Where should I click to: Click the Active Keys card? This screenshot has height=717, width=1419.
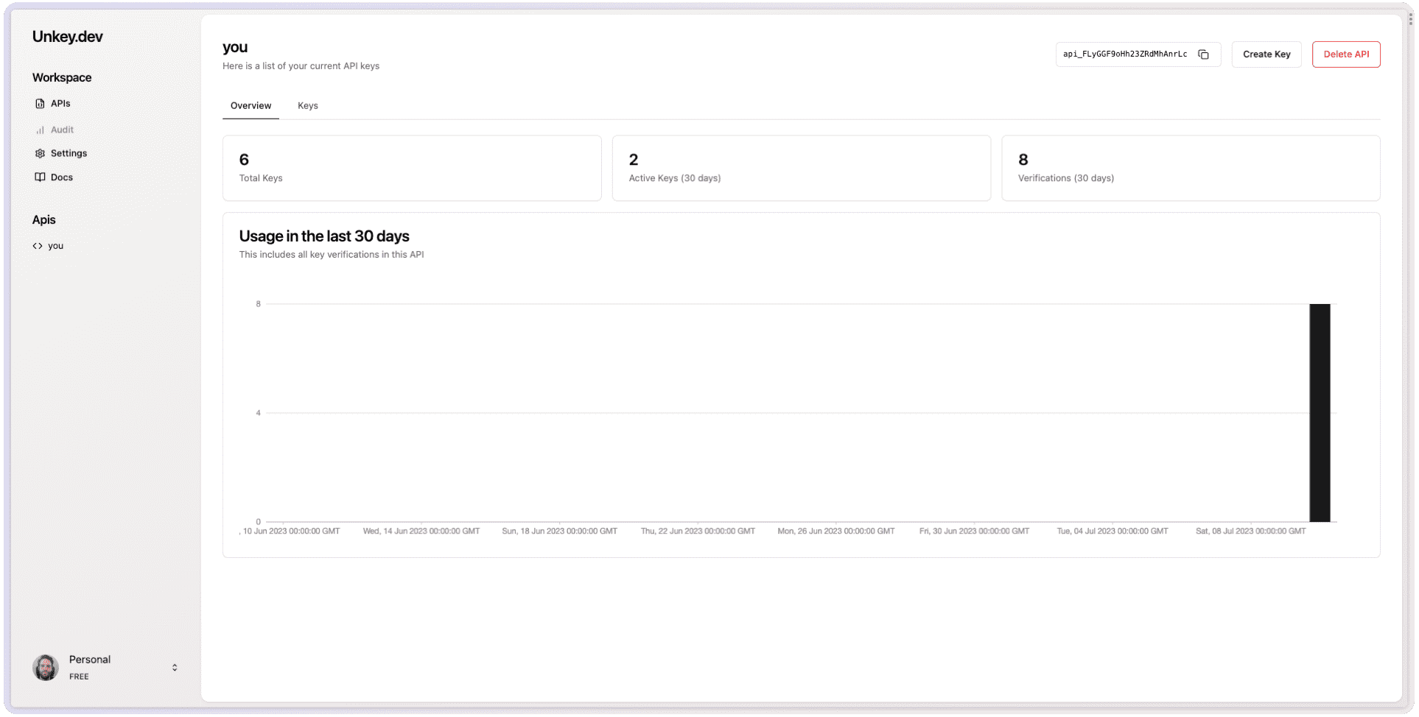802,168
